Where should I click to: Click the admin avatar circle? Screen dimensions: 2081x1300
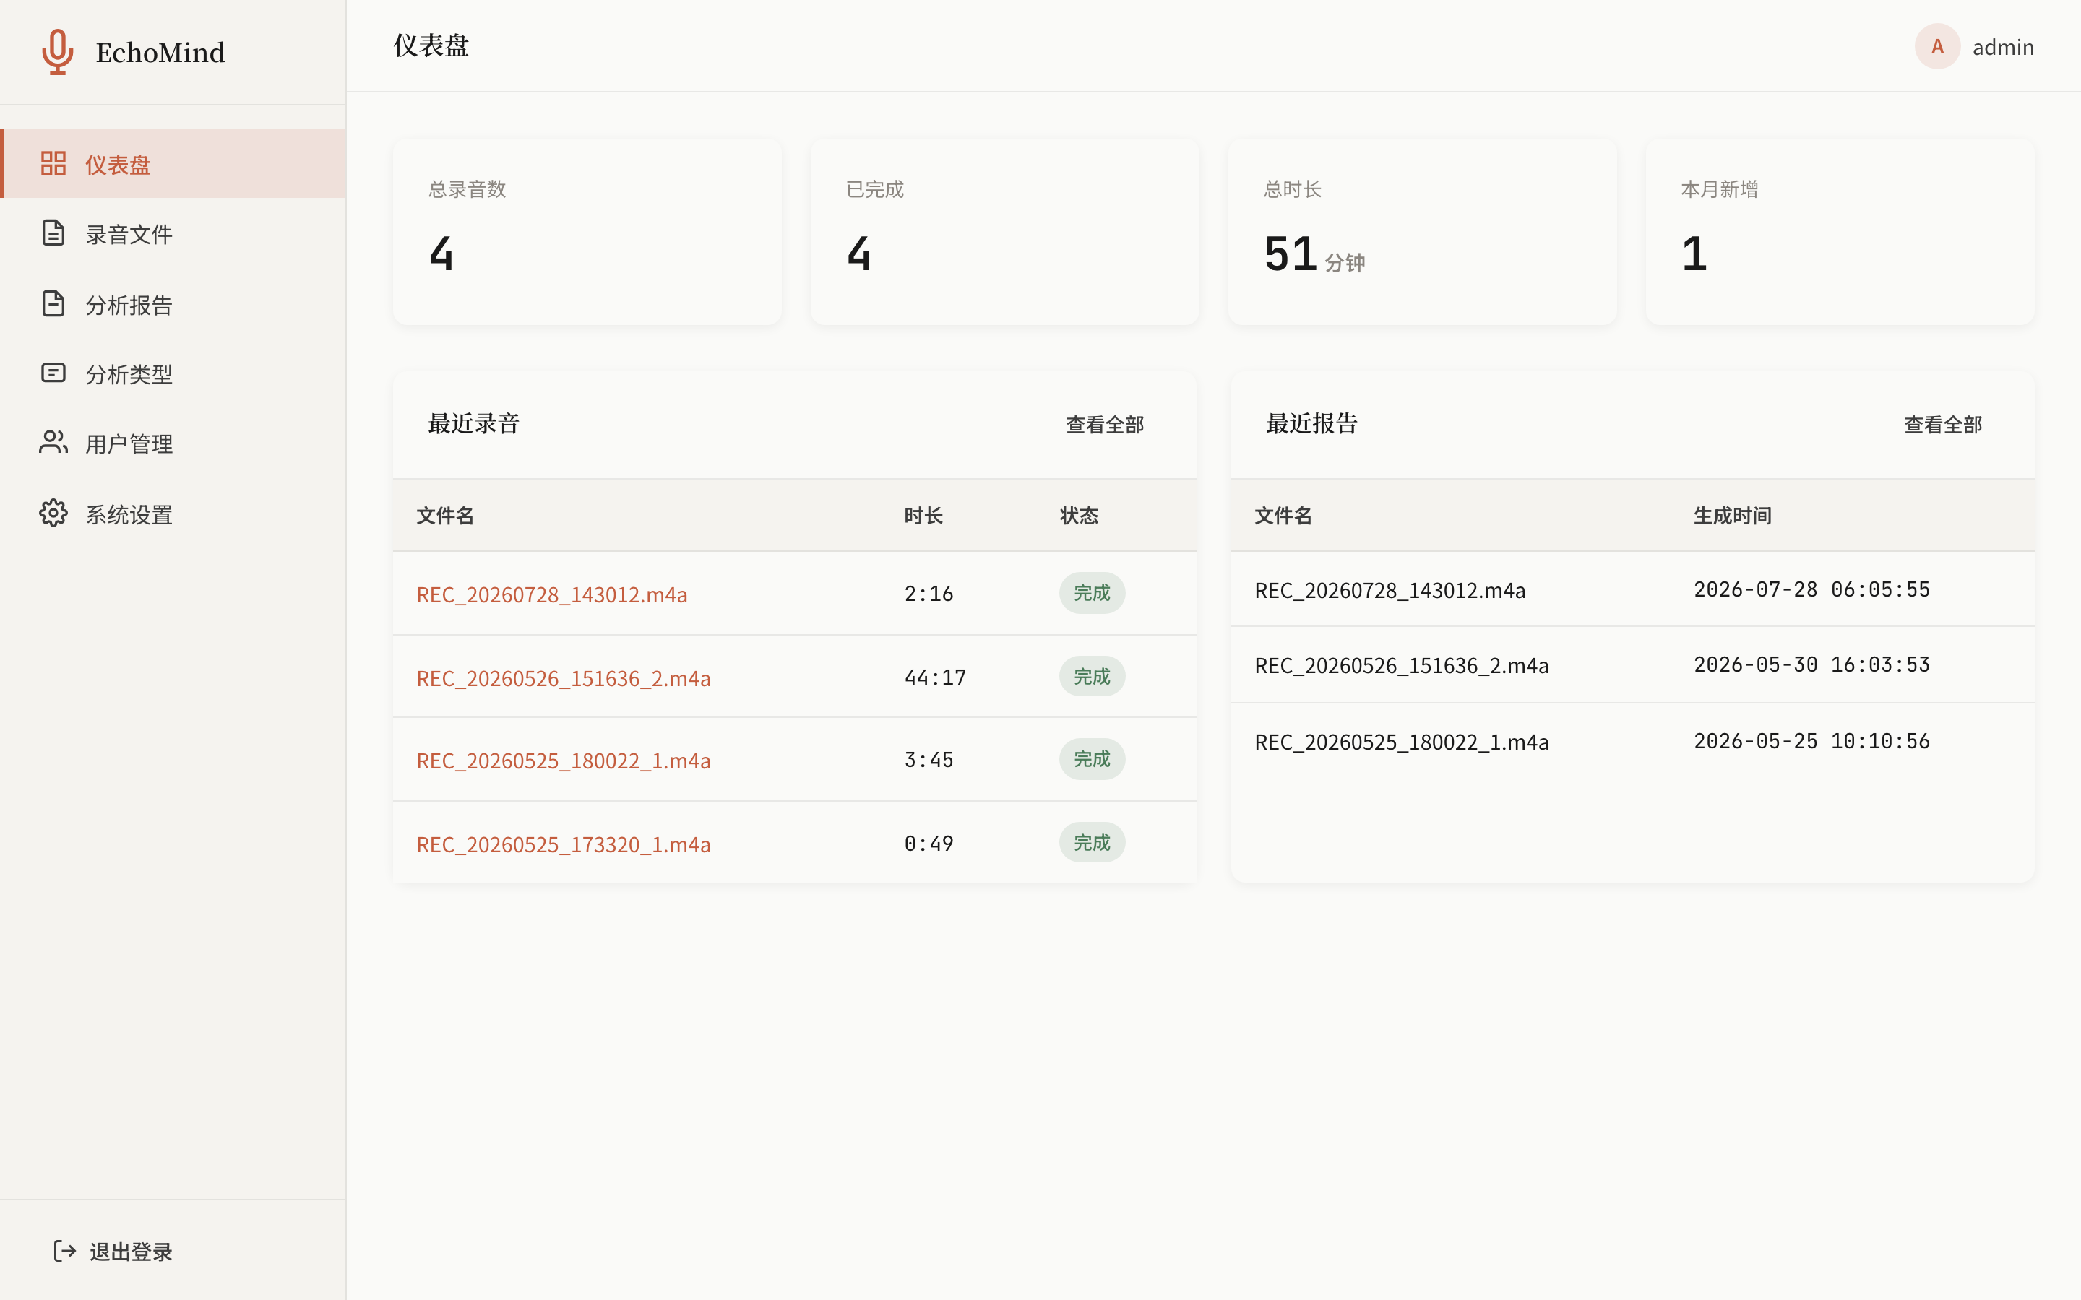pos(1937,46)
